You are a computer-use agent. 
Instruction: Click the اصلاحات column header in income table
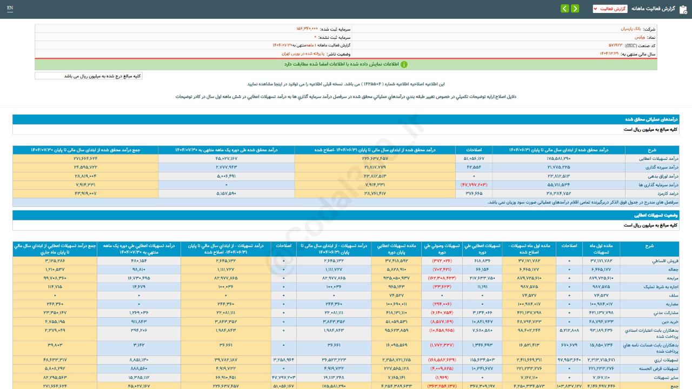point(474,150)
